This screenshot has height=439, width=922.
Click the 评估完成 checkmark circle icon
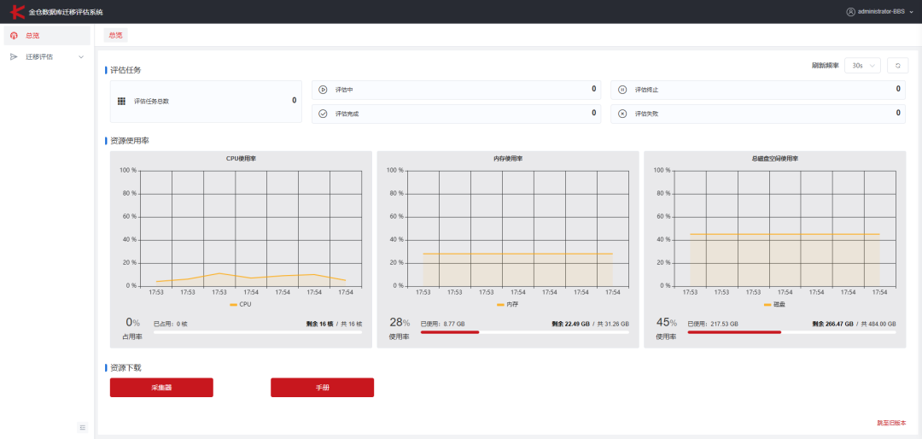(323, 114)
